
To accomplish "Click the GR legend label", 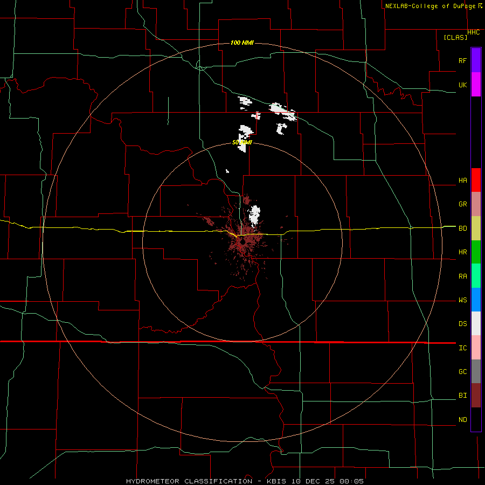I will (x=462, y=204).
